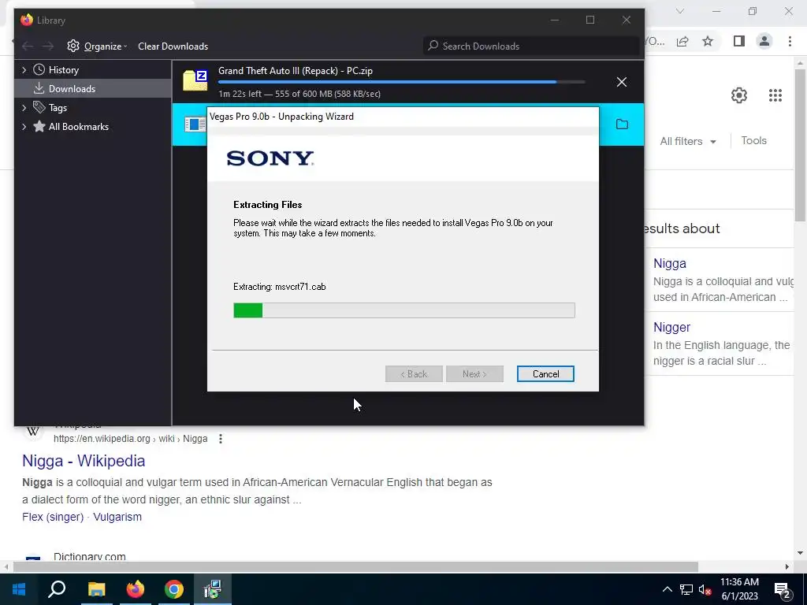Click the muted volume tray icon

click(x=705, y=589)
